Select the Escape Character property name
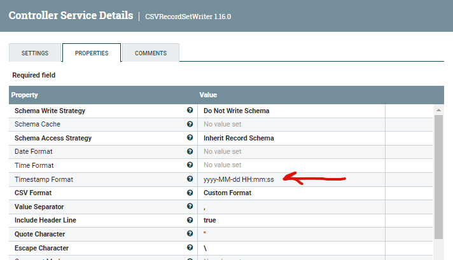Screen dimensions: 453x260 pyautogui.click(x=41, y=248)
